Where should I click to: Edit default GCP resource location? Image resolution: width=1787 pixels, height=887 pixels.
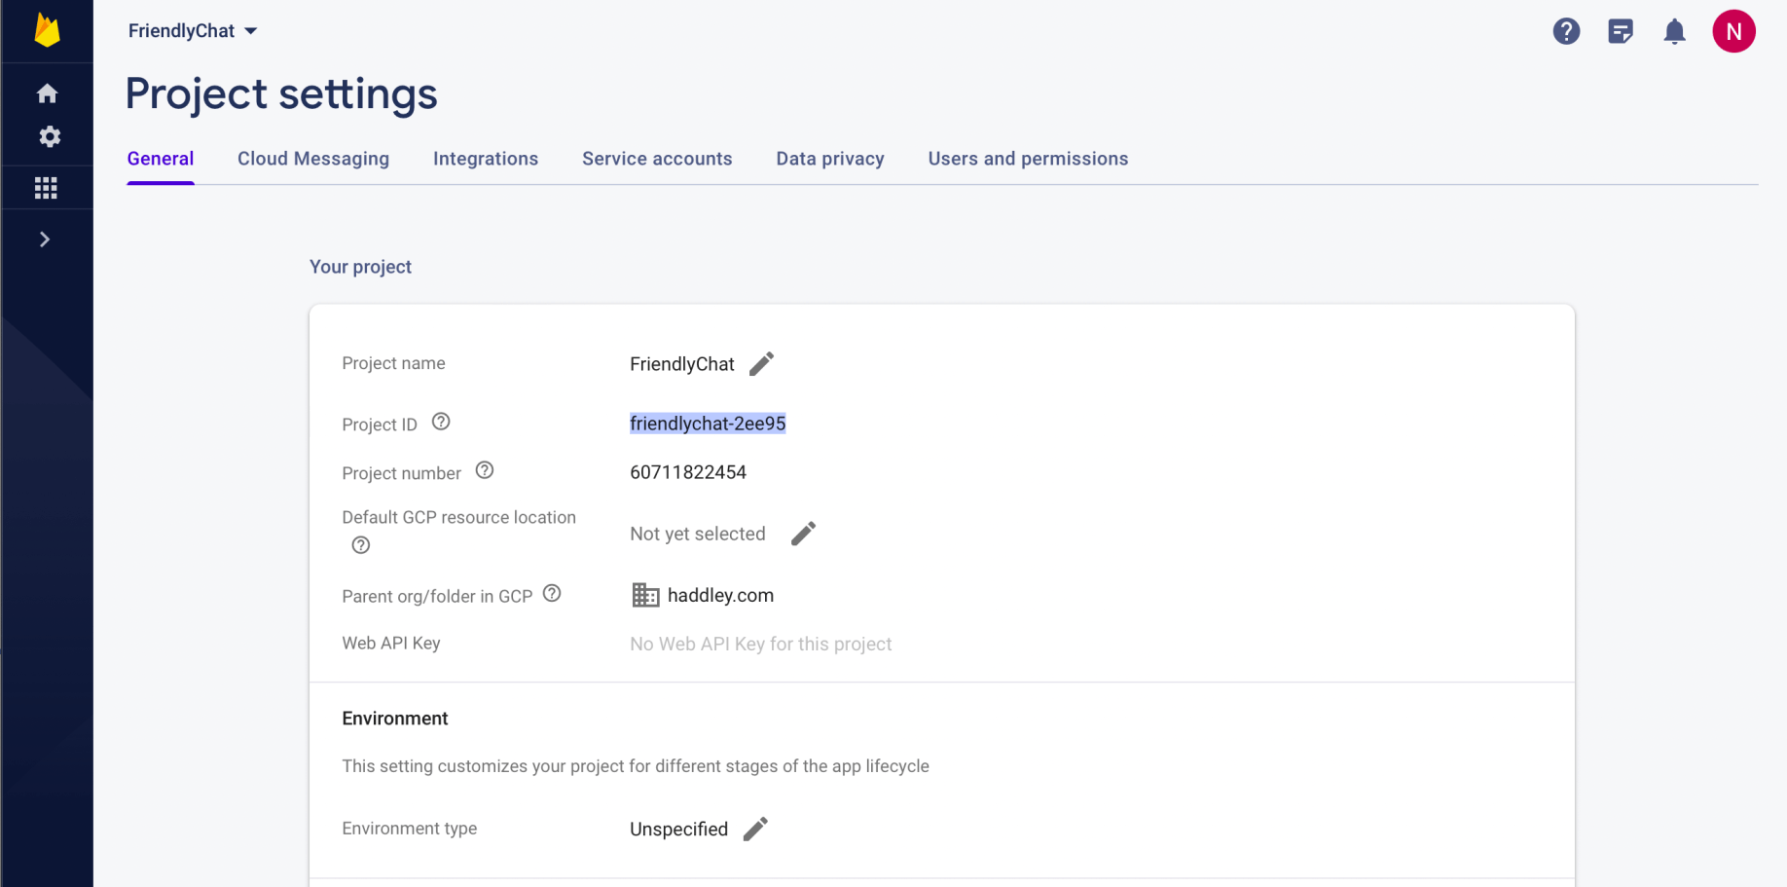pyautogui.click(x=803, y=534)
